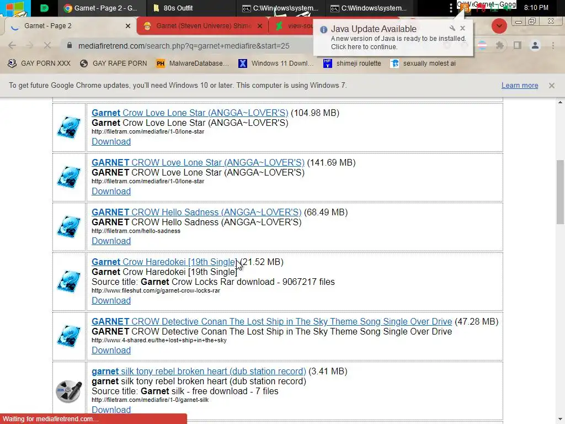Click disk icon beside Hello Sadness result

69,227
